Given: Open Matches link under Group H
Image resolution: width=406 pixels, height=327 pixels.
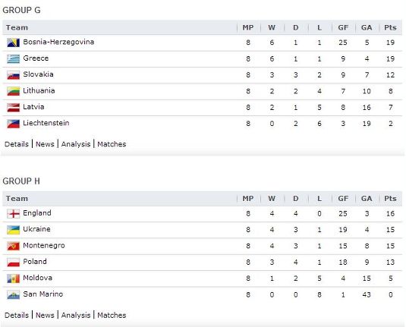Looking at the screenshot, I should coord(112,315).
